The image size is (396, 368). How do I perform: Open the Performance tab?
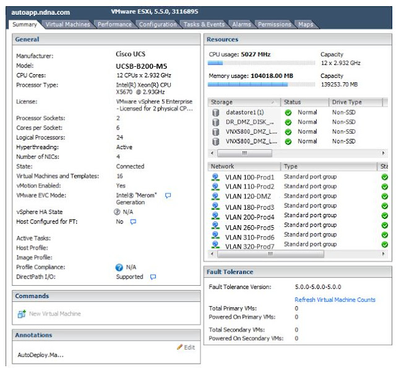[114, 25]
